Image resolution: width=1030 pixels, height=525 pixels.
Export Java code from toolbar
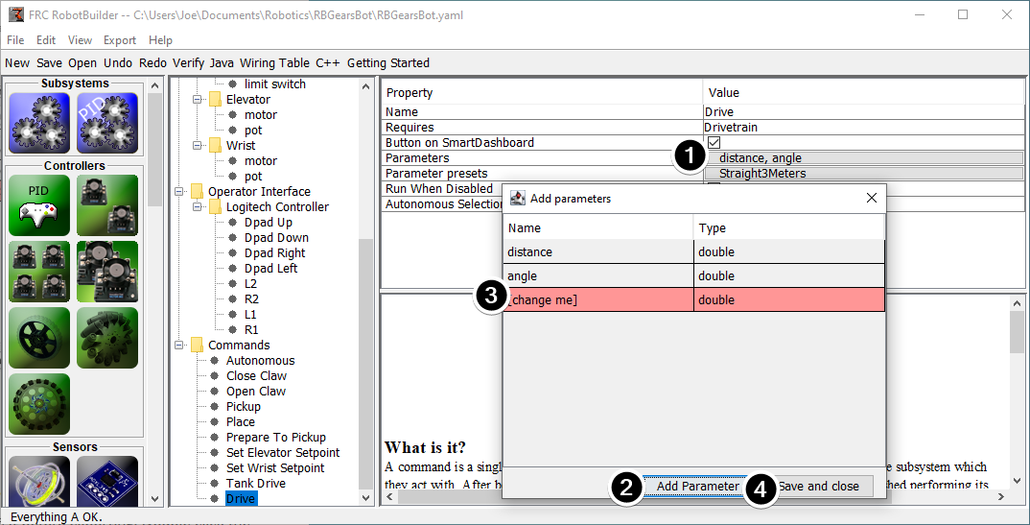pos(222,63)
